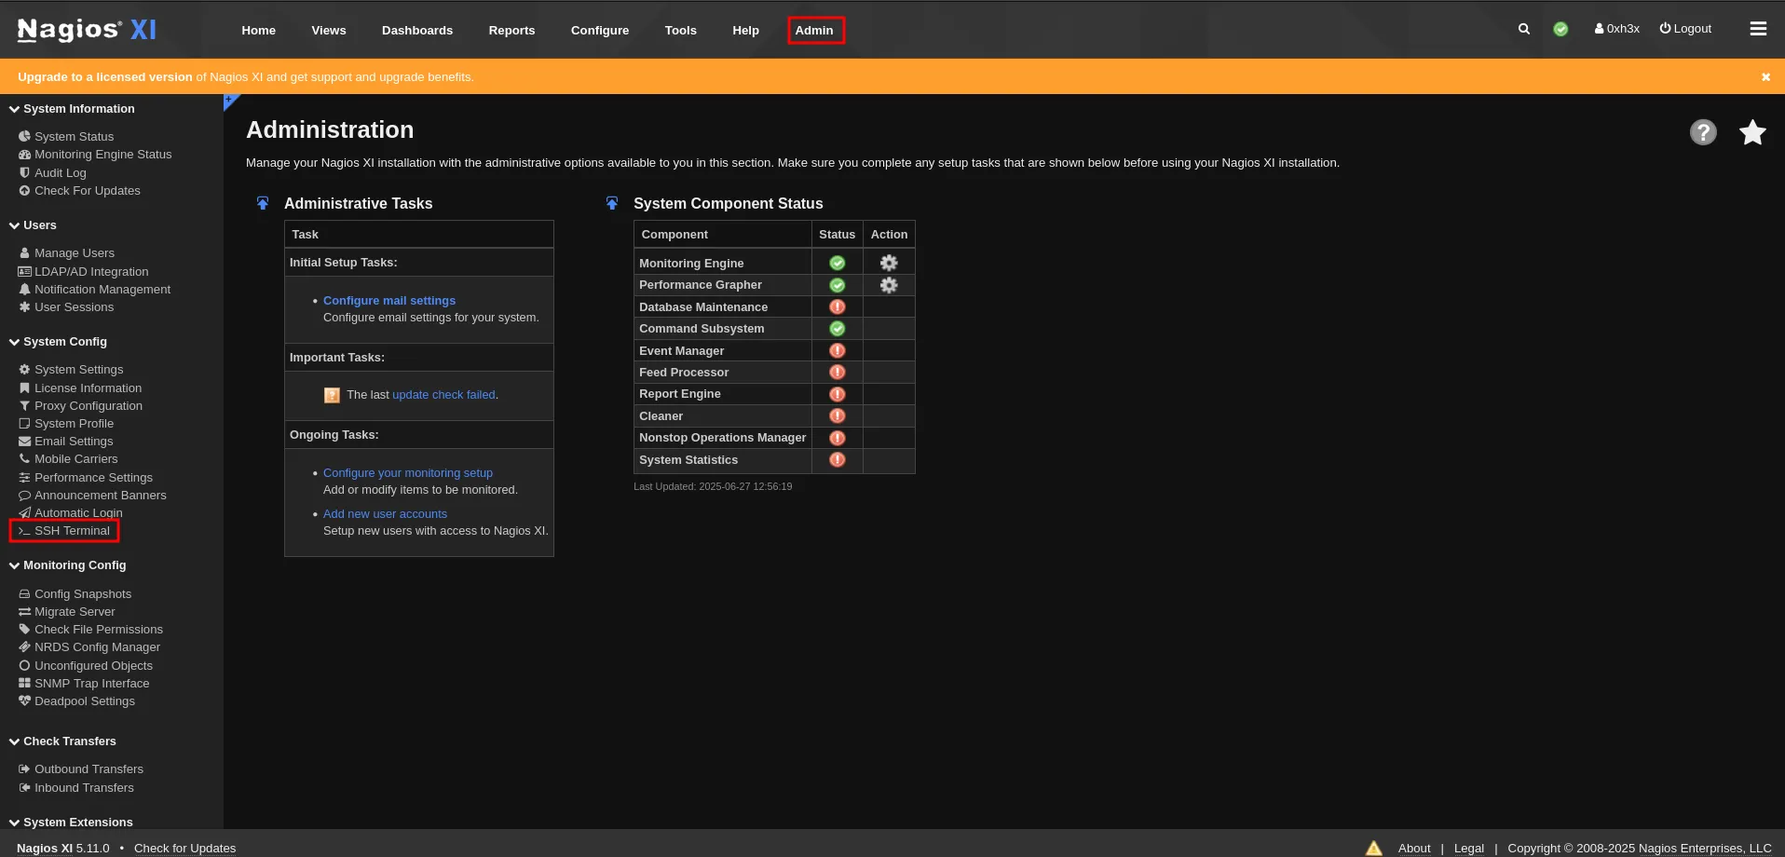This screenshot has width=1785, height=857.
Task: Open License Information in sidebar
Action: click(x=80, y=388)
